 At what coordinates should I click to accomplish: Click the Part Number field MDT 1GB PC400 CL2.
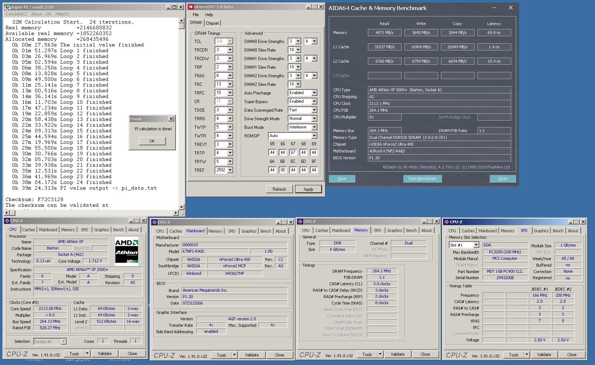505,271
